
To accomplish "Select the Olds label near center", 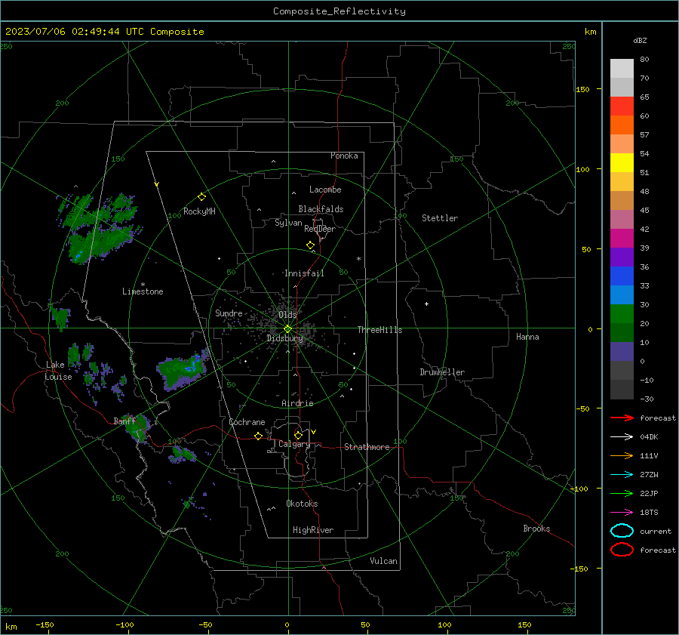I will point(287,314).
